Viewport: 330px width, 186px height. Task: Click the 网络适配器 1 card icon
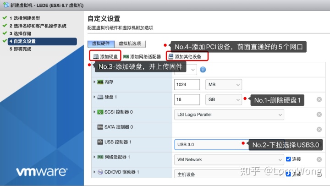point(100,157)
